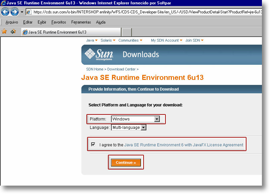Click the IE icon on the page tab

pos(25,32)
